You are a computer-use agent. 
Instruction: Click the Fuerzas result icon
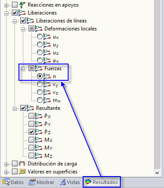(39, 68)
